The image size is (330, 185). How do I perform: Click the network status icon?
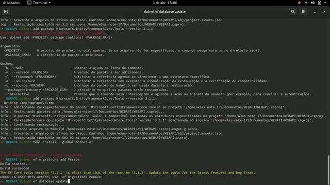pos(306,3)
